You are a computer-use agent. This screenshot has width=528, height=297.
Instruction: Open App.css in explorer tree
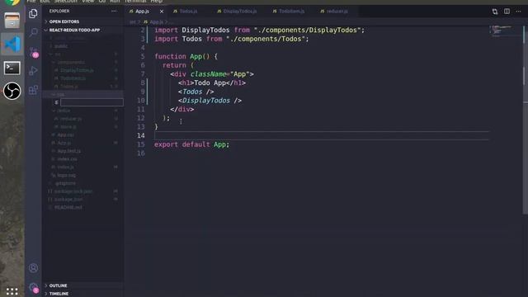point(65,134)
